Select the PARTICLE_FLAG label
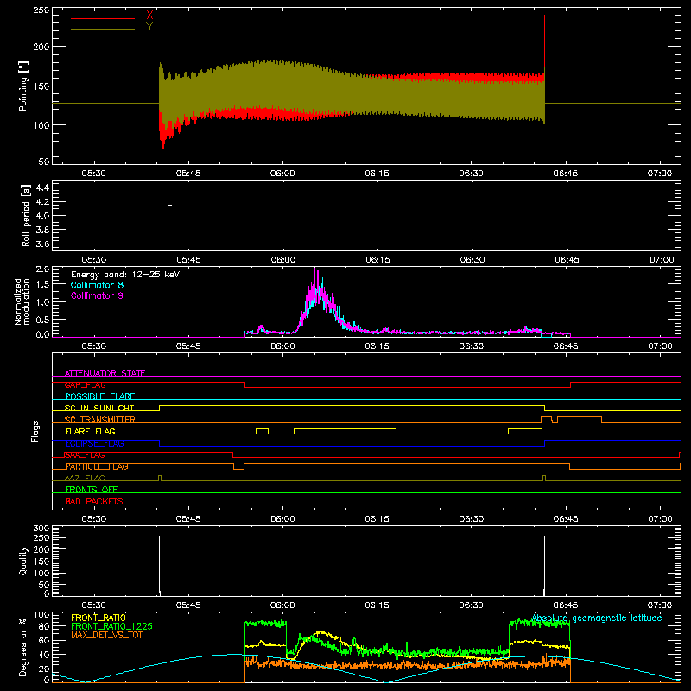This screenshot has width=691, height=691. click(x=97, y=466)
